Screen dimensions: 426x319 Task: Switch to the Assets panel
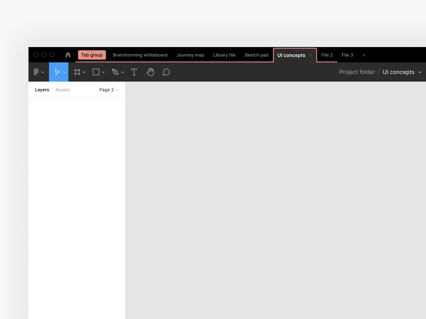click(x=63, y=90)
